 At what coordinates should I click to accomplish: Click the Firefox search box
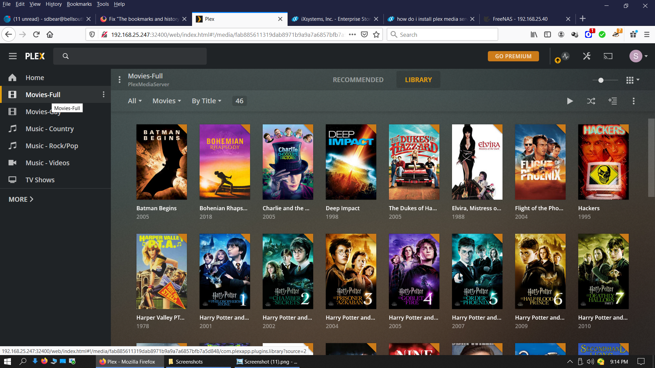coord(442,34)
